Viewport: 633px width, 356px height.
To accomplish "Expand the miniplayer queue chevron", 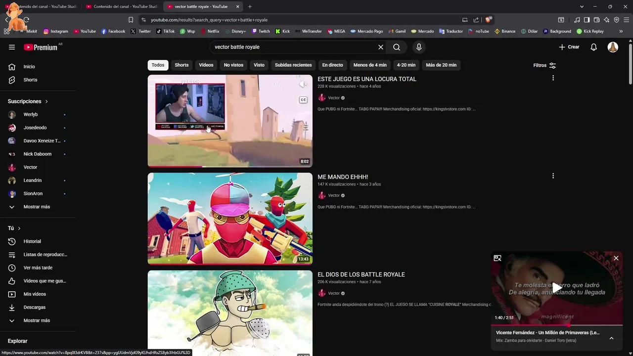I will click(611, 338).
